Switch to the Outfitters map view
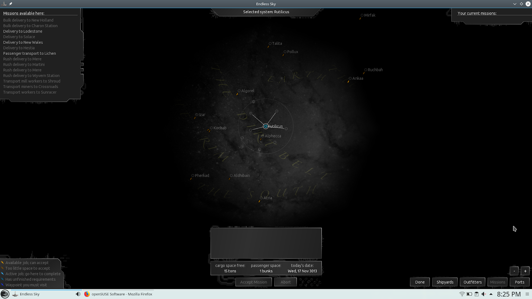 point(472,282)
